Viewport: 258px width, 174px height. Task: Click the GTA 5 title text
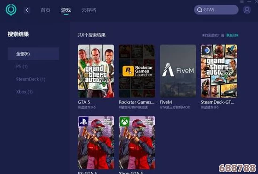click(x=84, y=102)
